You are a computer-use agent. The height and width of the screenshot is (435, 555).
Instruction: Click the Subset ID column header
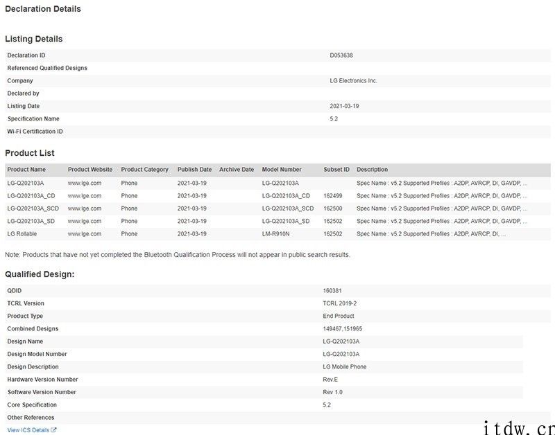tap(336, 170)
